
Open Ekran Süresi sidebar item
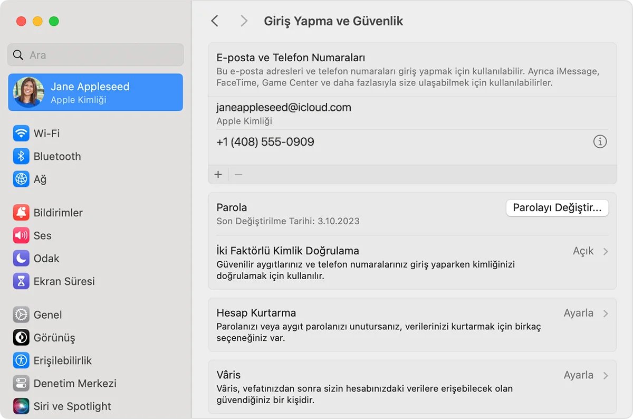coord(95,281)
